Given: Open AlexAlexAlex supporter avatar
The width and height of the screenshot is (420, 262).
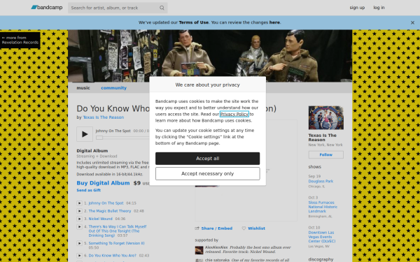Looking at the screenshot, I should [x=199, y=250].
